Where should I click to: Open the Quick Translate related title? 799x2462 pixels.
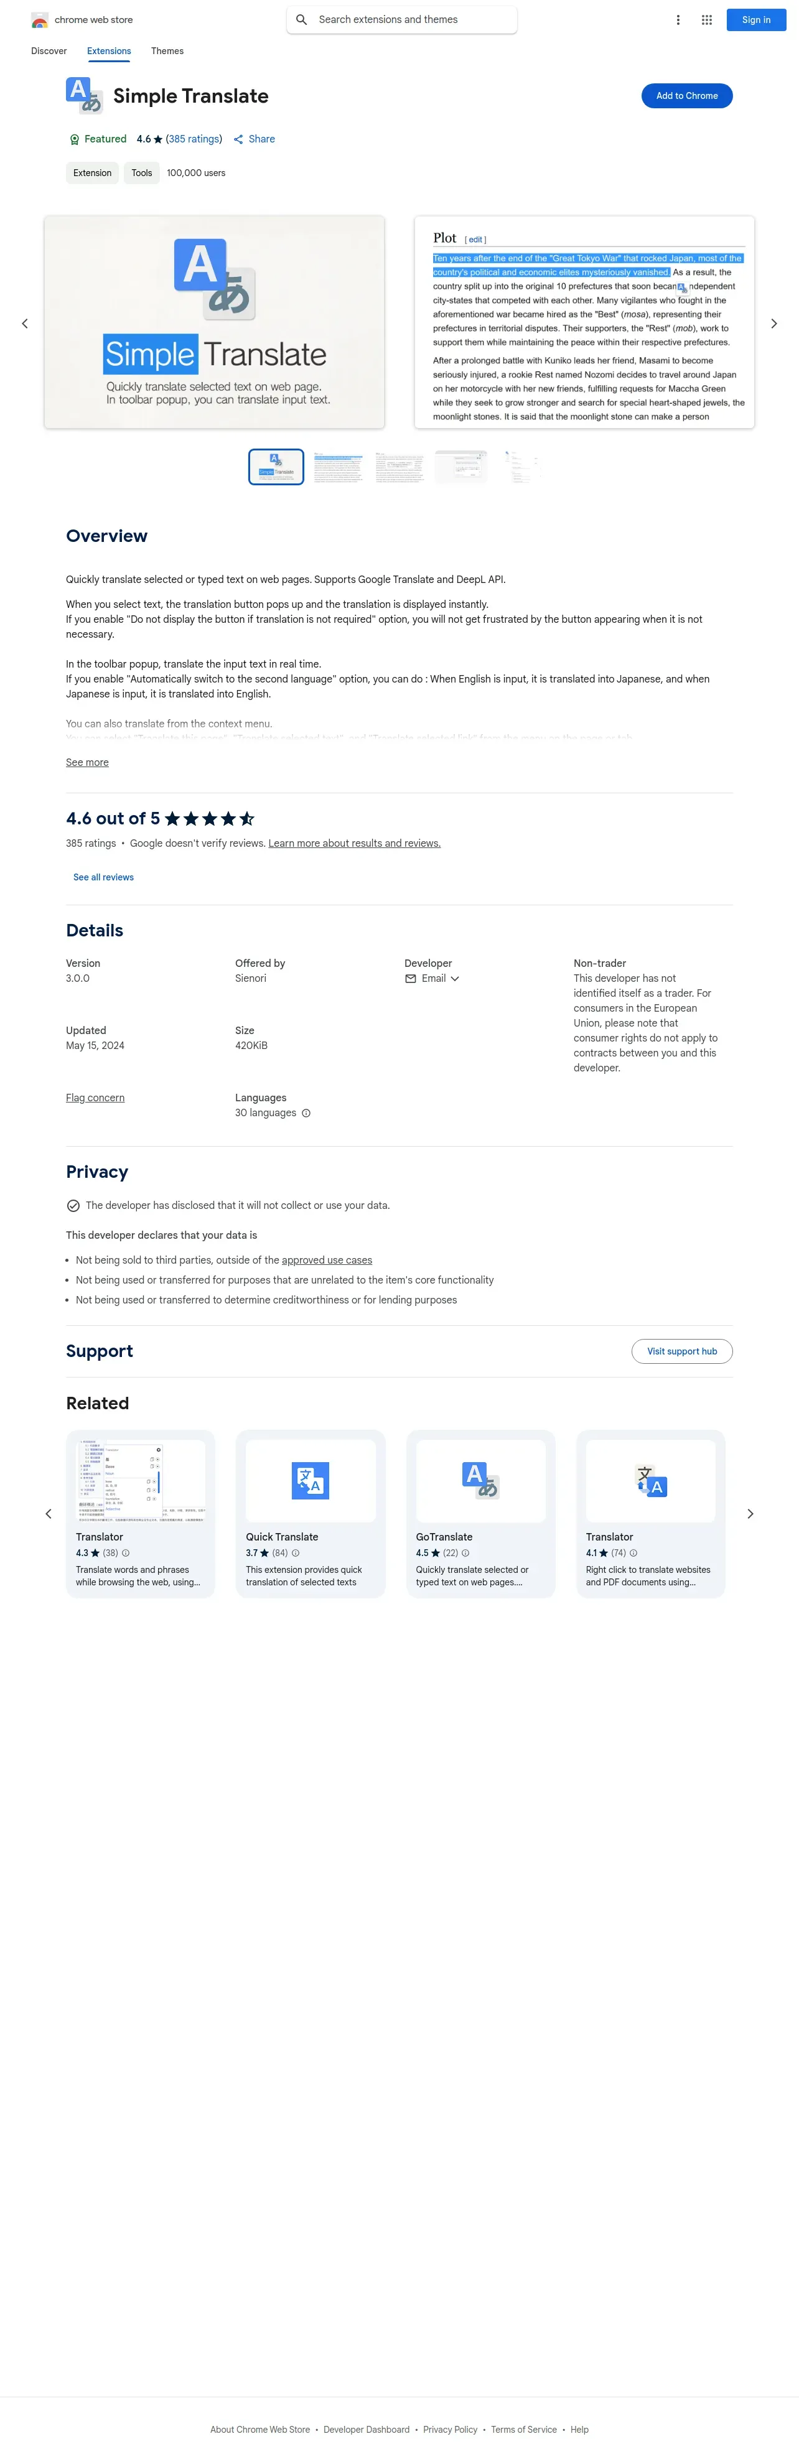tap(282, 1537)
